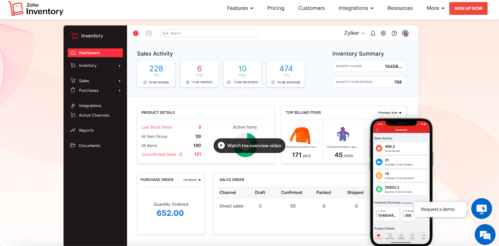Viewport: 499px width, 246px height.
Task: Click the Purchases bag icon
Action: point(73,90)
